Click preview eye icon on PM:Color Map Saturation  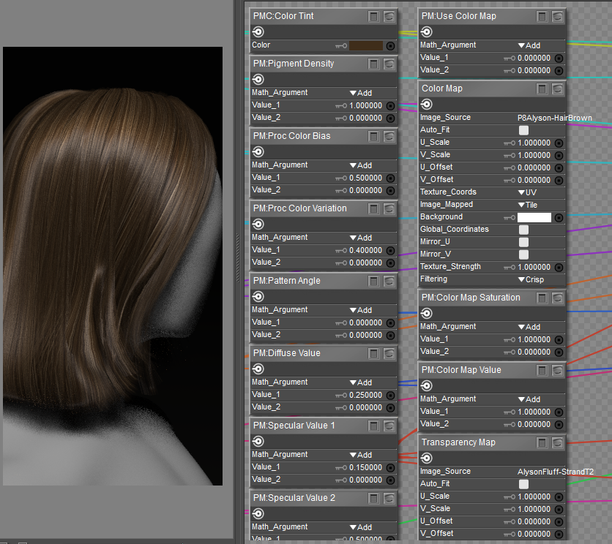(x=558, y=298)
